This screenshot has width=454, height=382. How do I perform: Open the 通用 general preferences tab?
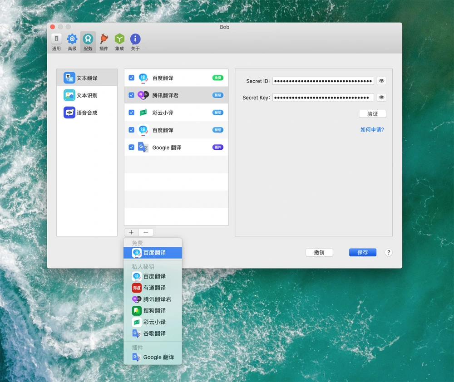click(x=56, y=42)
